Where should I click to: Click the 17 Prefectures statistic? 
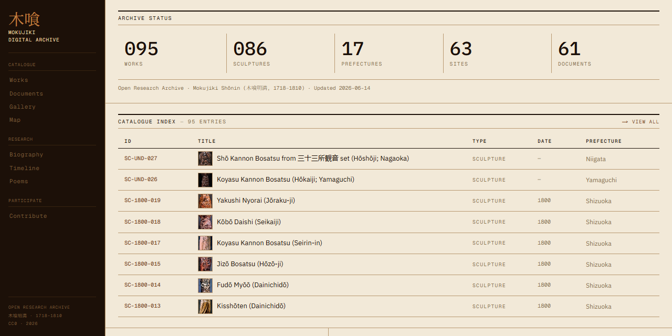389,54
